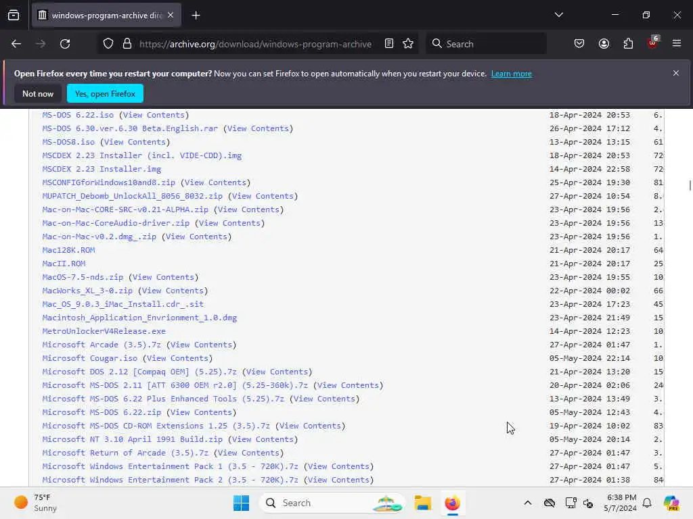View Contents of MS-DOS 6.22 Plus Enhanced Tools
Viewport: 693px width, 519px height.
[324, 399]
